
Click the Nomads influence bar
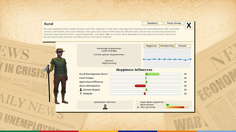145,93
